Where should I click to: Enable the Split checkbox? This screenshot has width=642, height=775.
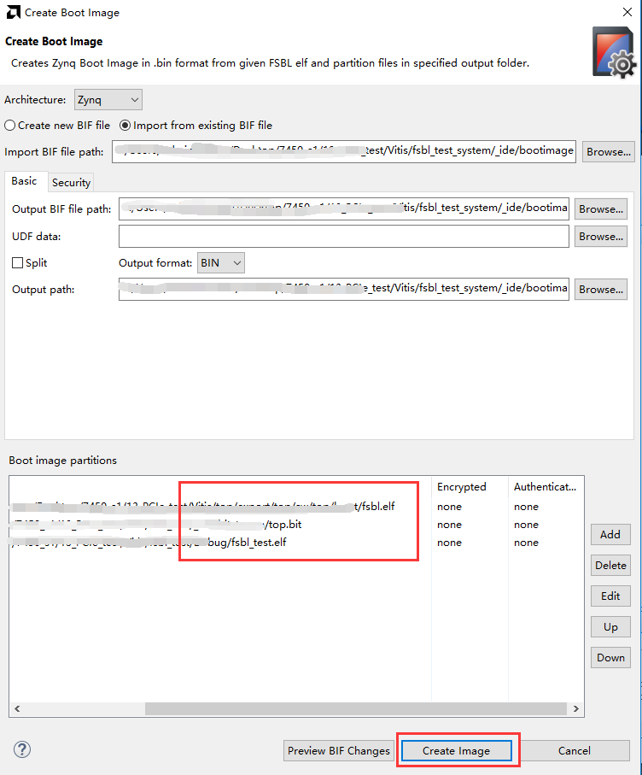pyautogui.click(x=29, y=263)
